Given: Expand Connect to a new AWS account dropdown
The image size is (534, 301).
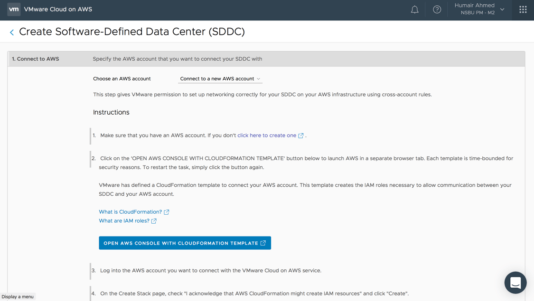Looking at the screenshot, I should point(220,79).
